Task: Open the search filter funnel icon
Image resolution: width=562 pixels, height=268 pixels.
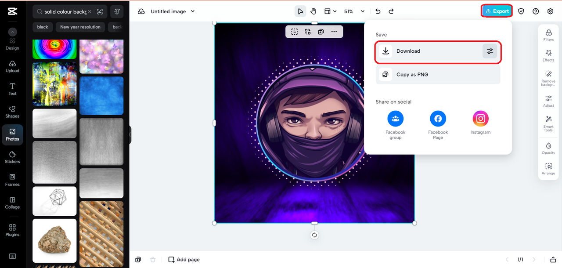Action: (x=117, y=12)
